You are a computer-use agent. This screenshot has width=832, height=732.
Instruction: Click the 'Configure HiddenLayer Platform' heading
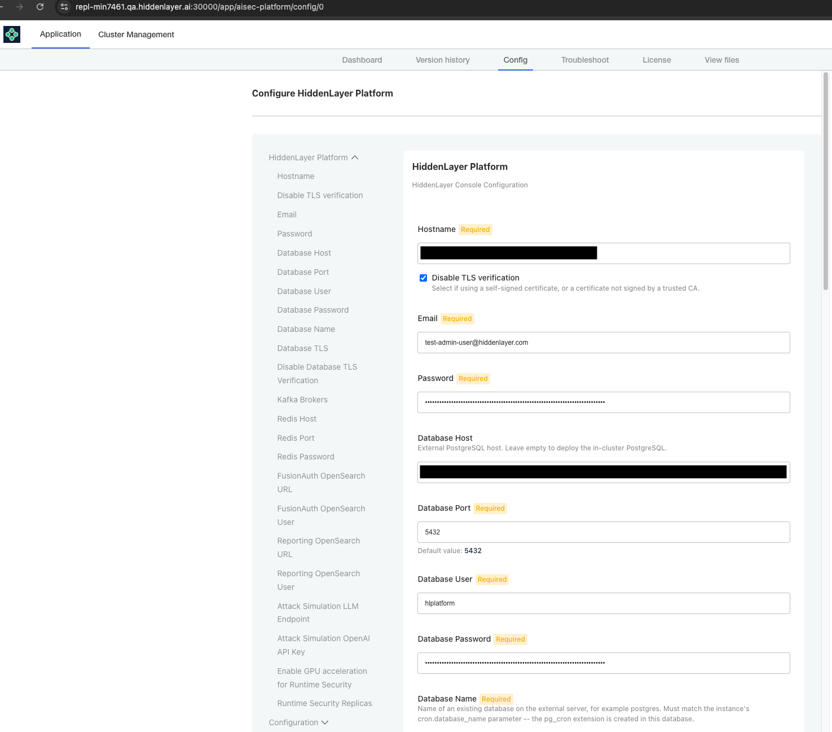(322, 93)
